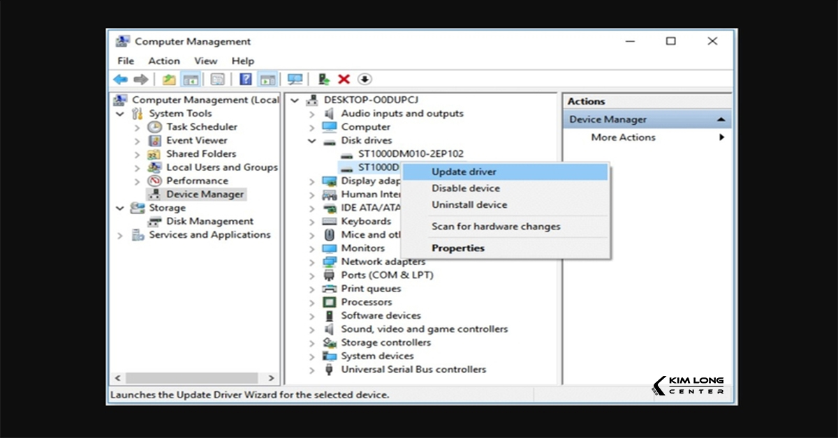838x438 pixels.
Task: Click the Up one level folder icon
Action: coord(169,80)
